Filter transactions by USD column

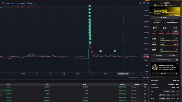[10, 85]
